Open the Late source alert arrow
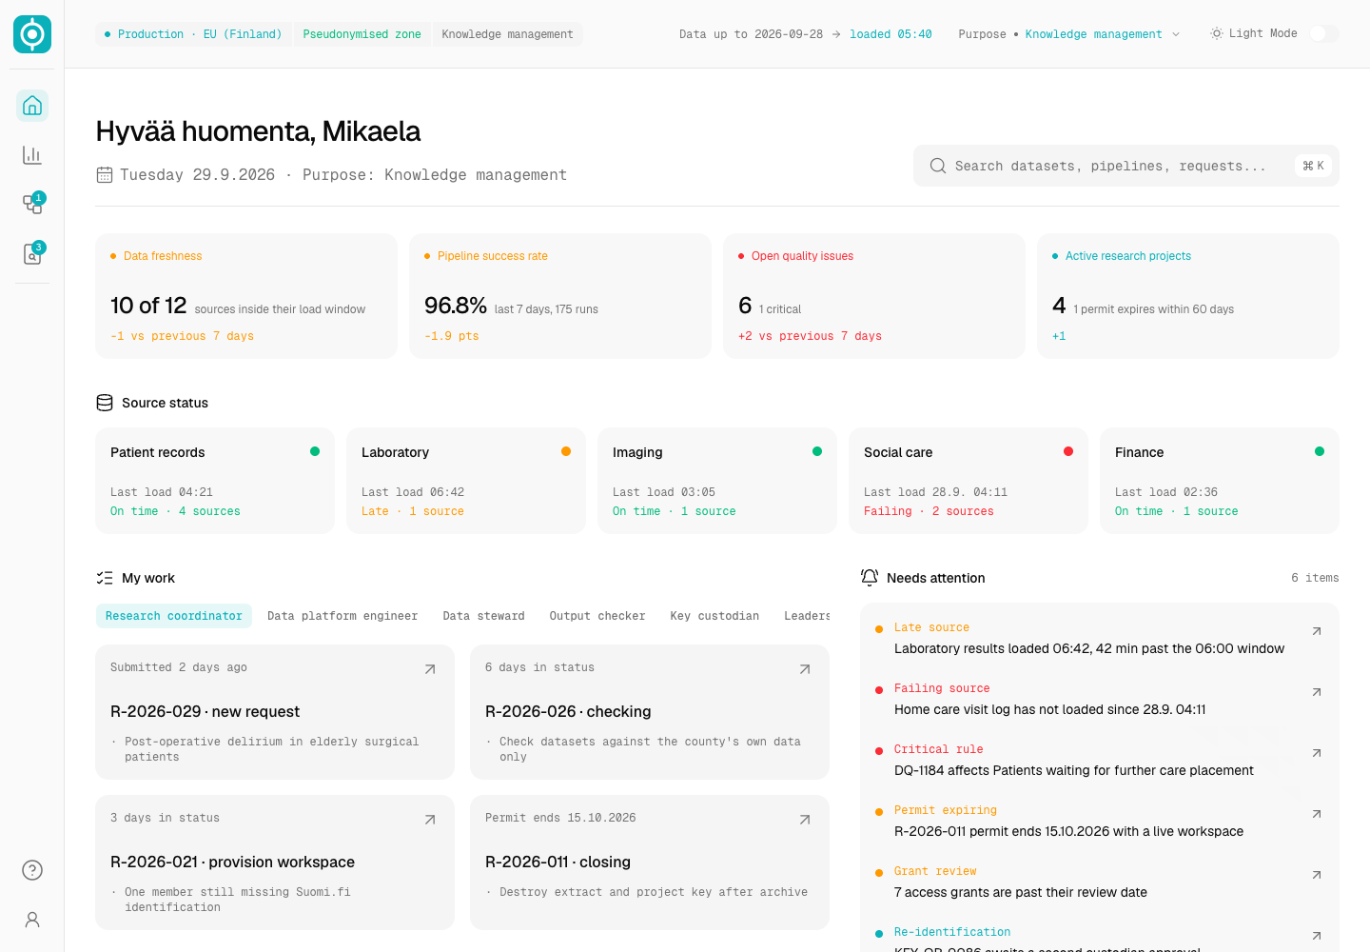The height and width of the screenshot is (952, 1370). click(1317, 631)
